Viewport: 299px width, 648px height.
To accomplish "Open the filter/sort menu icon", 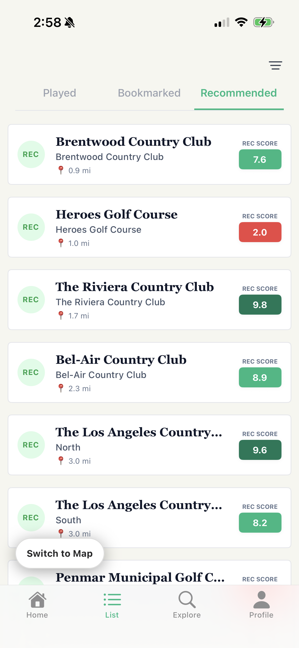I will click(x=275, y=65).
